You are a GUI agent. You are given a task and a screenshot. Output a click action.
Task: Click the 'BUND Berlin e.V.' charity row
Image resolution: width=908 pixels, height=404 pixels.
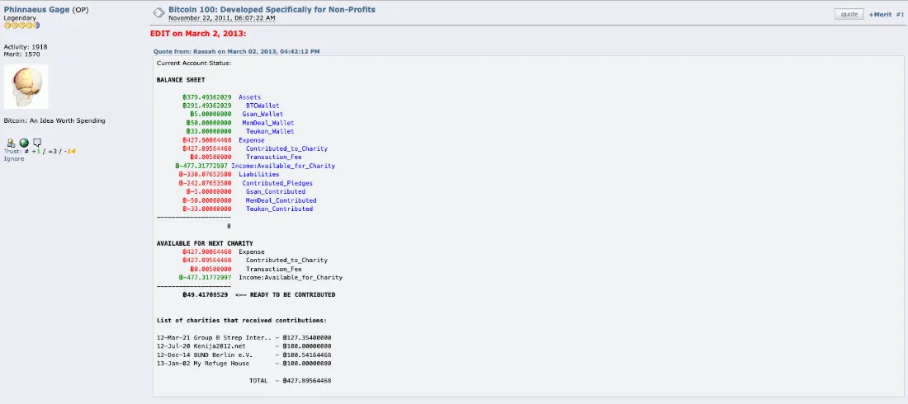click(x=244, y=355)
